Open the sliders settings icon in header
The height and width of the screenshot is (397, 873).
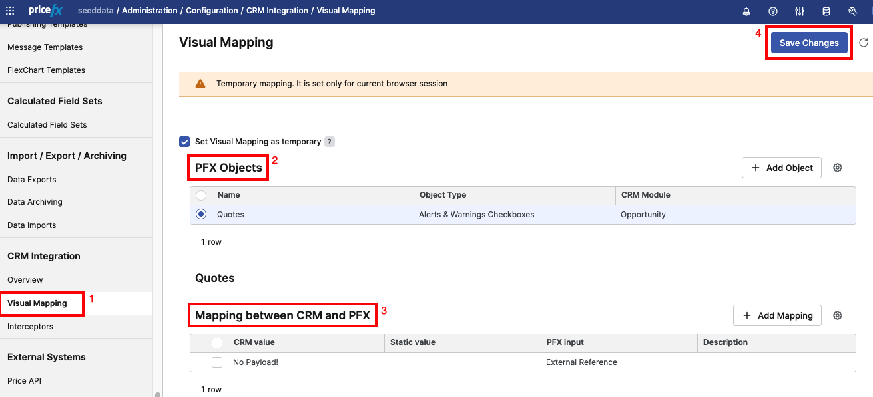coord(800,11)
